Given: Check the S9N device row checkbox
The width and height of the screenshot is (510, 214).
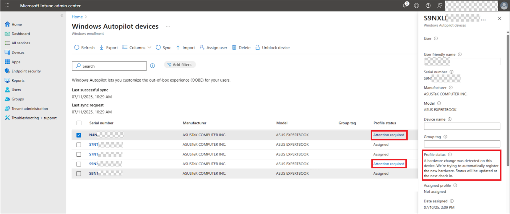Looking at the screenshot, I should [79, 164].
